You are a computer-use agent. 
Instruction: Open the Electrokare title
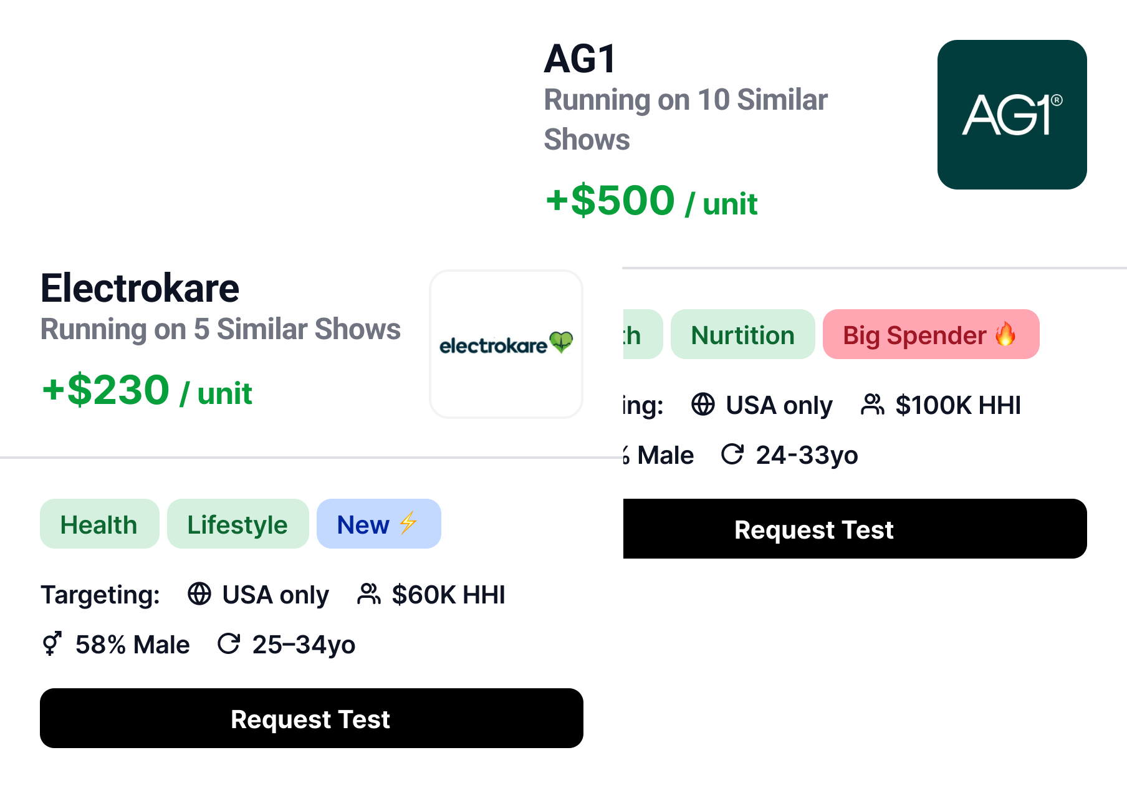pyautogui.click(x=140, y=288)
